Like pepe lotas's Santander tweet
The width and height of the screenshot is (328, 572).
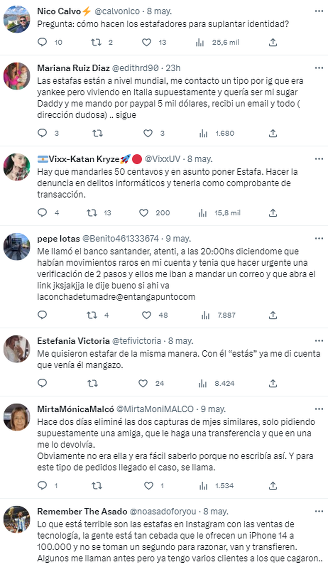coord(147,315)
